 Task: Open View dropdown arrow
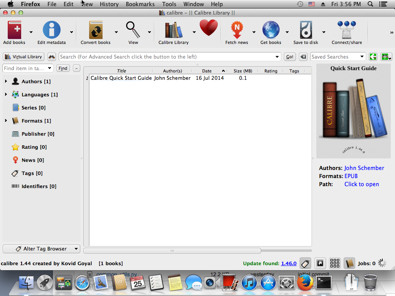(149, 32)
